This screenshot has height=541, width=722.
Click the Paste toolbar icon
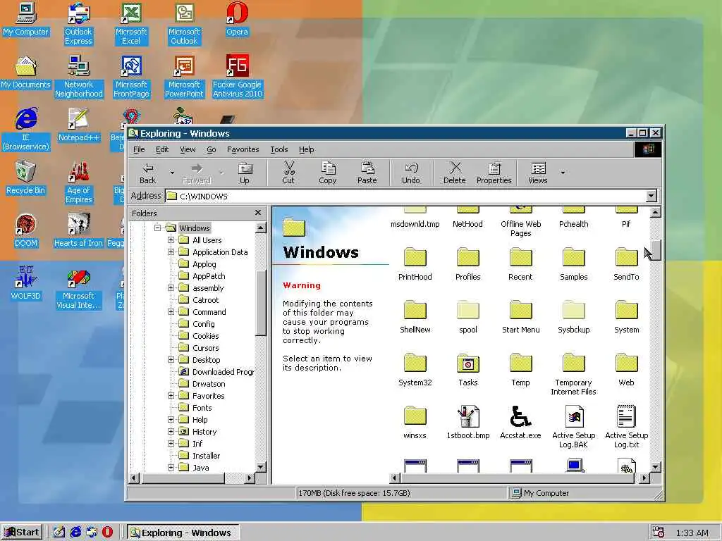click(367, 173)
